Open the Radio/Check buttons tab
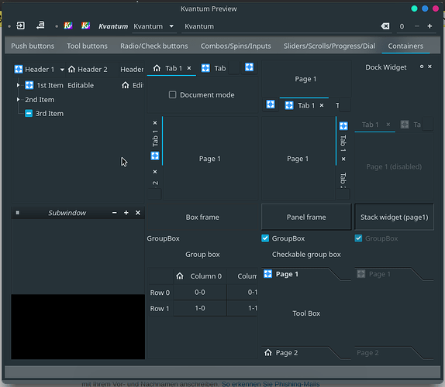Screen dimensions: 445x387 click(154, 46)
